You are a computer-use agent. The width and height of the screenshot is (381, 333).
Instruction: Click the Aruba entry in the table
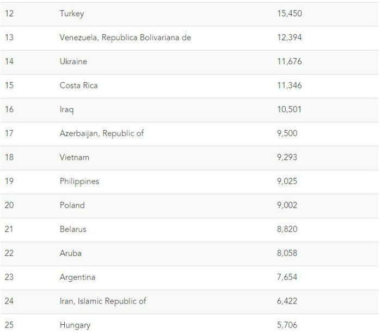click(x=71, y=253)
